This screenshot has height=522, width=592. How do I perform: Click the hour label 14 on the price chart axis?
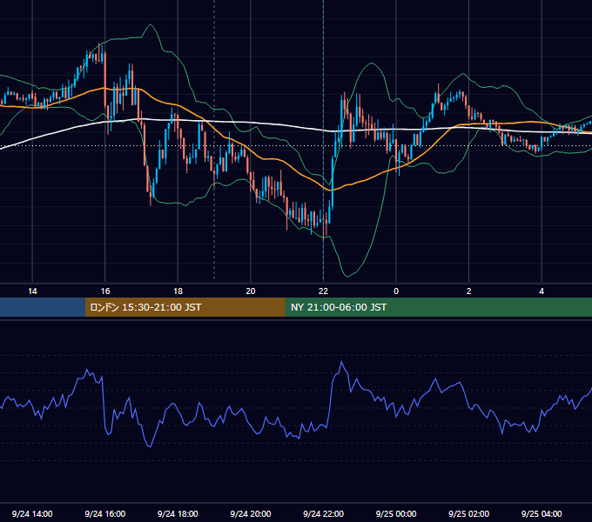(32, 291)
